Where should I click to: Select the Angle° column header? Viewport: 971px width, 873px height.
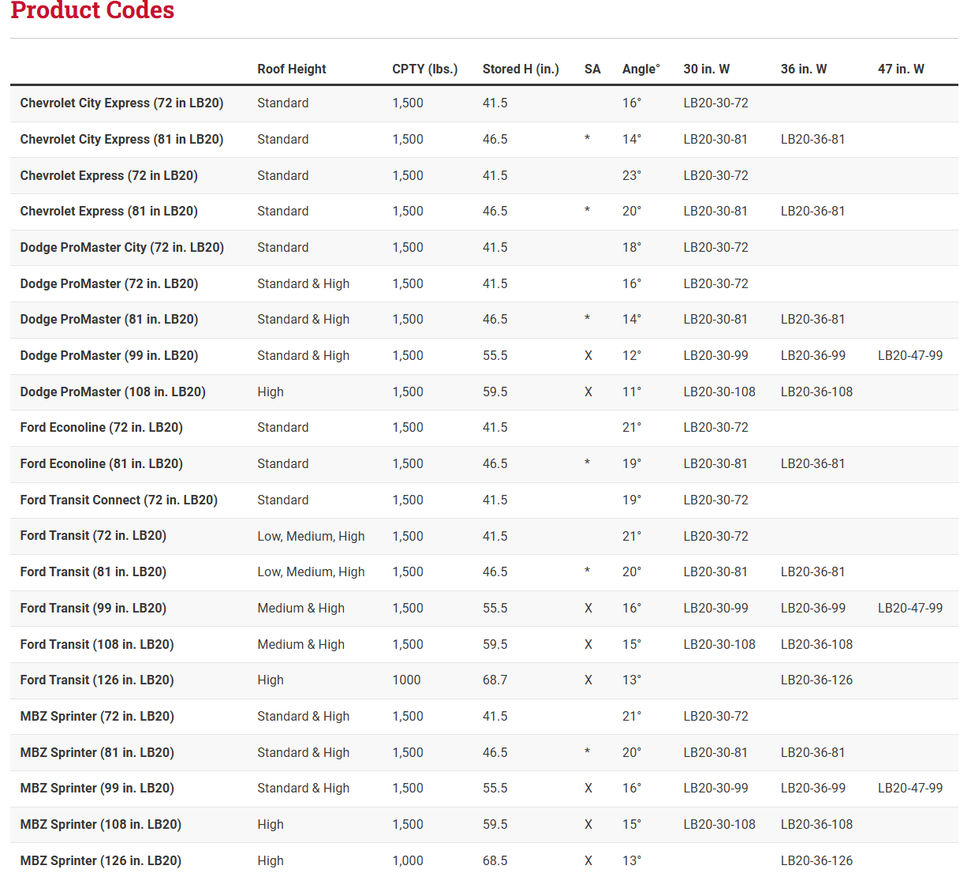640,69
